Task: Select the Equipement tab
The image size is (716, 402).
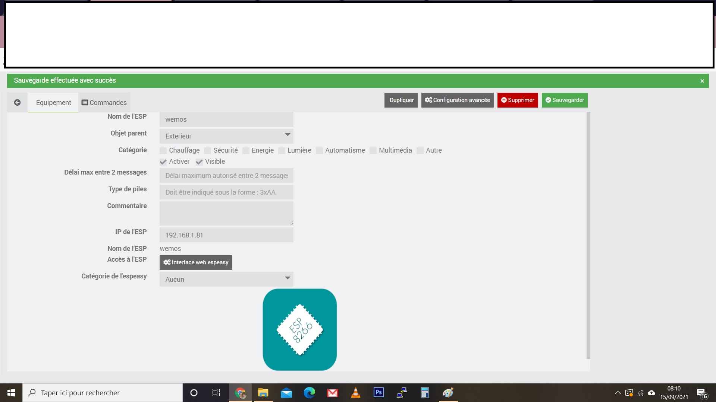Action: tap(53, 103)
